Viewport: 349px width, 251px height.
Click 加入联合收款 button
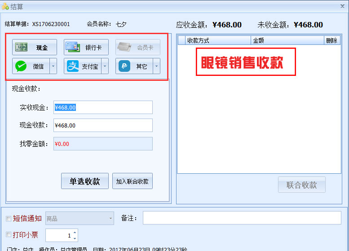(x=133, y=181)
